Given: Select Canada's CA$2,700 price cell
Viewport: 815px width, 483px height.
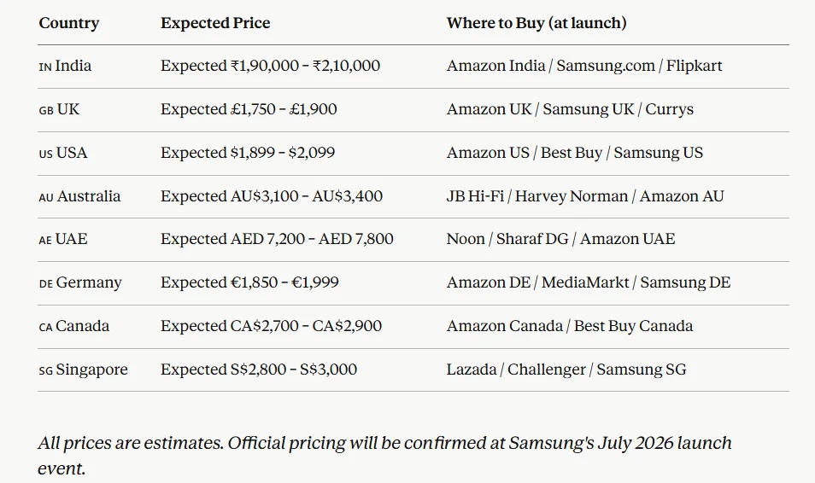Looking at the screenshot, I should 271,326.
